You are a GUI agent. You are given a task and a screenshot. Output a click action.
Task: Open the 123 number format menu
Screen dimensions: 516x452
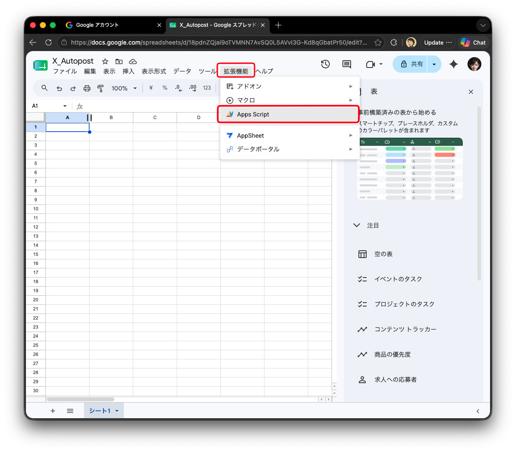click(x=206, y=88)
